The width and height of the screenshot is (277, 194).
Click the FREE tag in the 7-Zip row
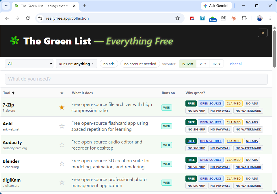point(191,103)
